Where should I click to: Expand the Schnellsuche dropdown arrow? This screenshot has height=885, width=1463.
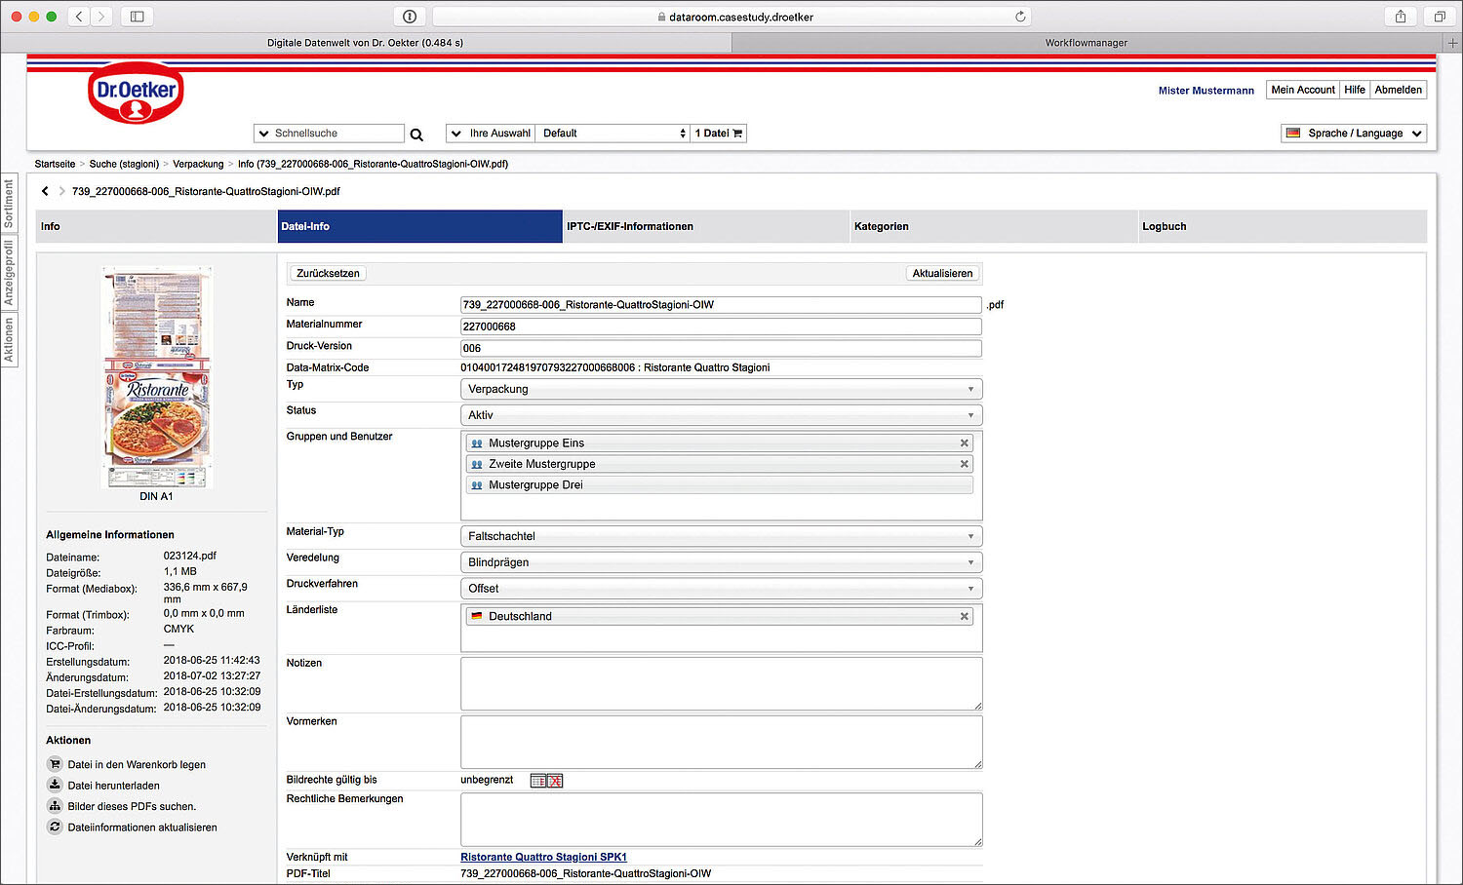pos(263,134)
